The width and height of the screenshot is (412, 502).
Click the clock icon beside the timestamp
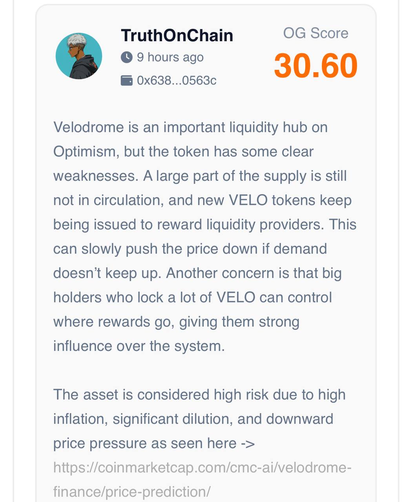click(126, 57)
